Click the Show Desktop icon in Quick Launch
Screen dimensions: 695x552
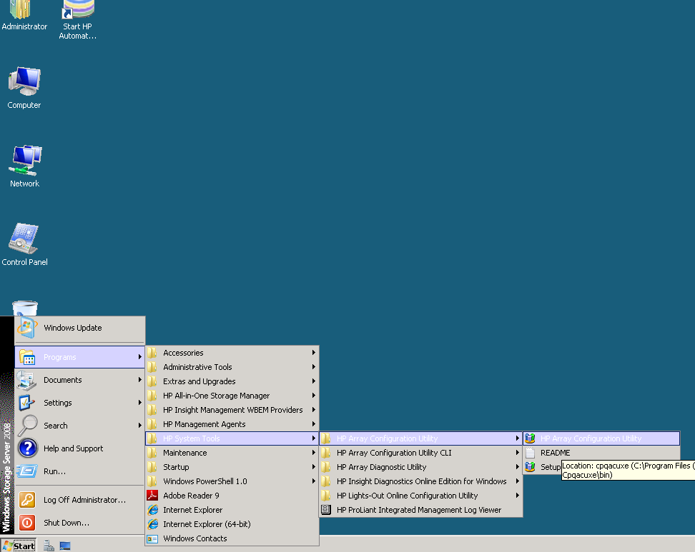(65, 546)
